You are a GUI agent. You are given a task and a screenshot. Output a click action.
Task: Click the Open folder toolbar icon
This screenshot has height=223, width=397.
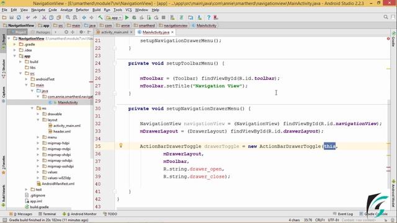tap(4, 17)
